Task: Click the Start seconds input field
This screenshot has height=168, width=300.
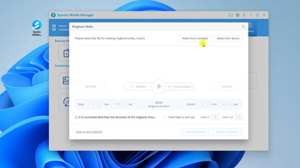Action: (x=117, y=104)
